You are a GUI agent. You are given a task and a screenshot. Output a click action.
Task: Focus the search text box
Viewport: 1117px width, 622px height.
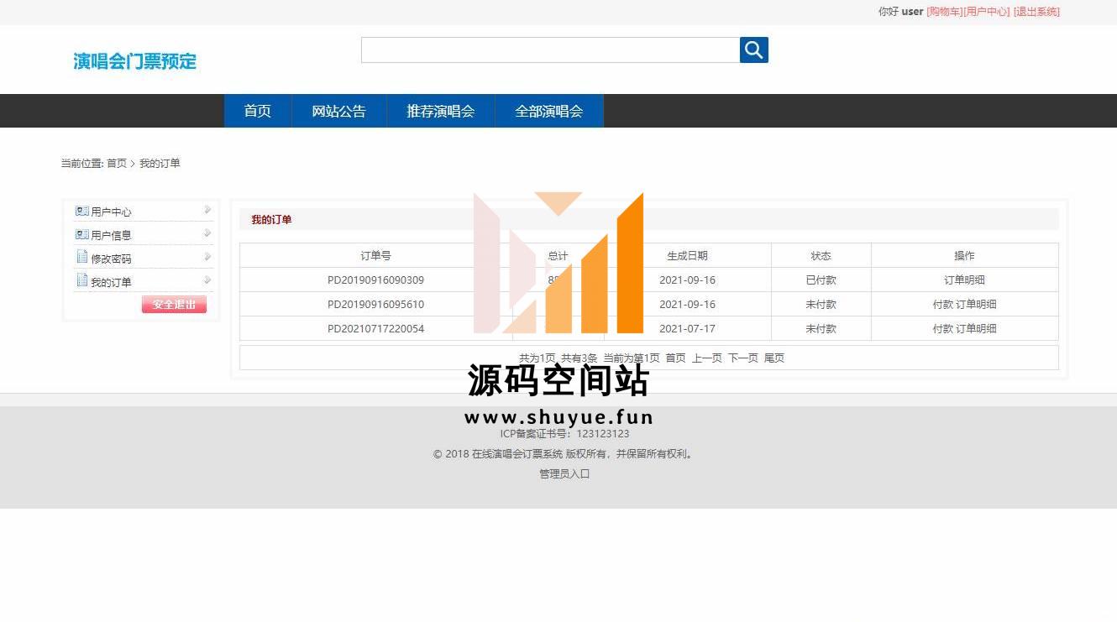click(550, 50)
